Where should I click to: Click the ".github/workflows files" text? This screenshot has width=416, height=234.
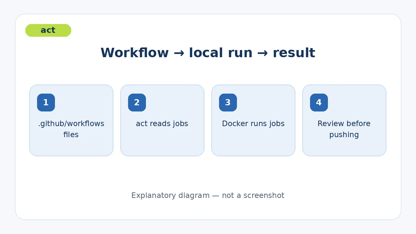click(71, 129)
